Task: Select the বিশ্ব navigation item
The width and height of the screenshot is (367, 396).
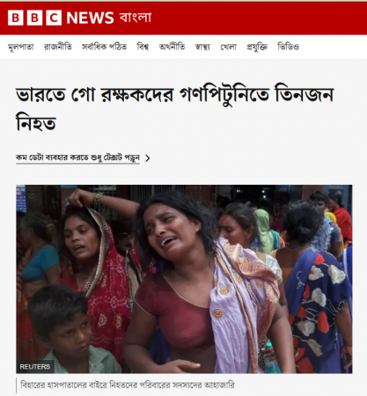Action: point(143,47)
